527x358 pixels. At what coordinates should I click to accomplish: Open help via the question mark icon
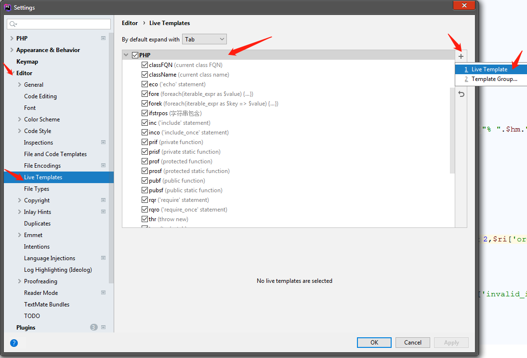point(14,343)
